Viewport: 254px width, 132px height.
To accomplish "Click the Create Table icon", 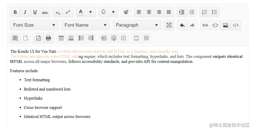I will 15,38.
